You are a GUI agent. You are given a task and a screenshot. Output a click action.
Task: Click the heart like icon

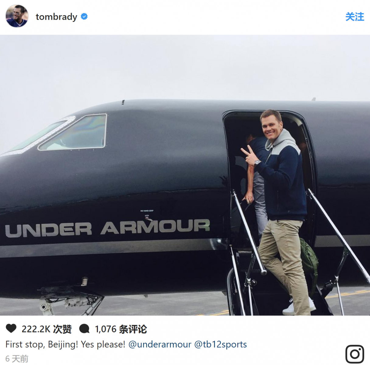11,328
